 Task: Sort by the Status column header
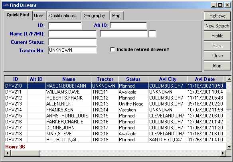pyautogui.click(x=133, y=79)
